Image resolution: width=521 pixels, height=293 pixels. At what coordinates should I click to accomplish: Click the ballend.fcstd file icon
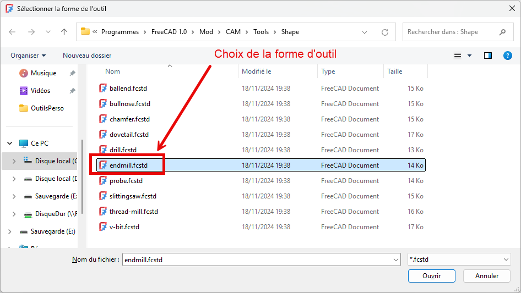click(x=103, y=89)
